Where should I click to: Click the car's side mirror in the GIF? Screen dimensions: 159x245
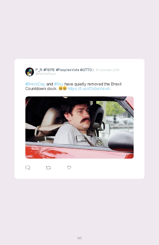(x=121, y=142)
